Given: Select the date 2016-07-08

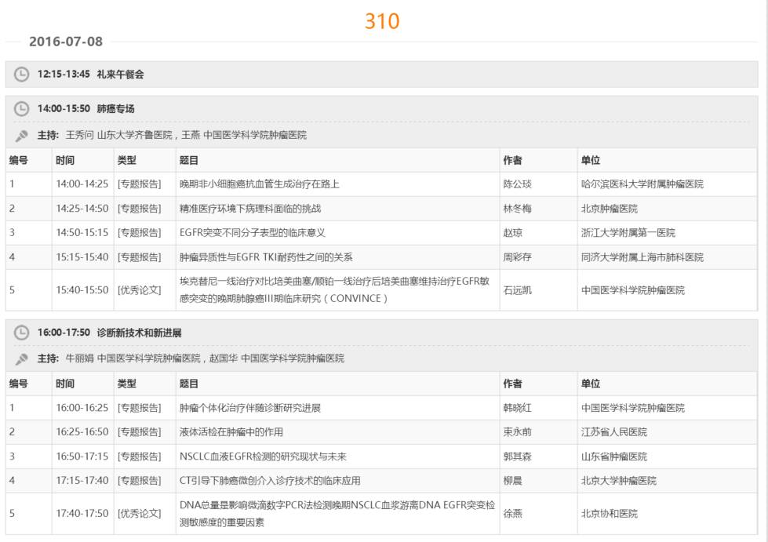Looking at the screenshot, I should coord(66,42).
